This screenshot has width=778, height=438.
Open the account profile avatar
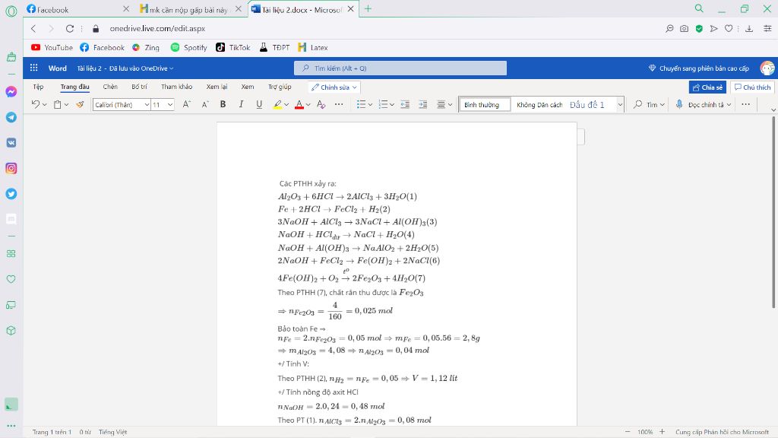[767, 68]
